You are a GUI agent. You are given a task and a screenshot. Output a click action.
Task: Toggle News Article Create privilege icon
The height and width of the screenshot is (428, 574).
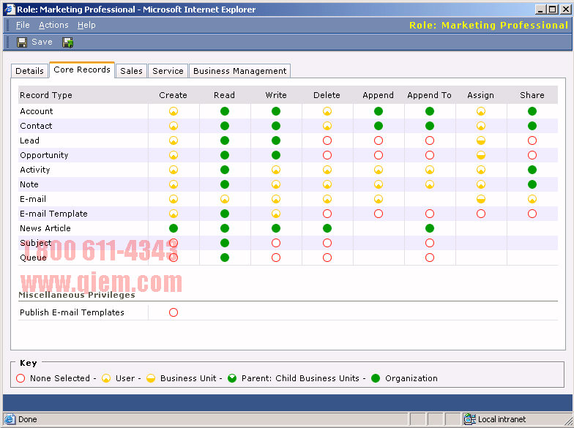pos(174,228)
